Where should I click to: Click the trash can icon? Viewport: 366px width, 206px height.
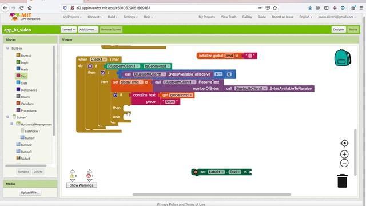coord(342,181)
